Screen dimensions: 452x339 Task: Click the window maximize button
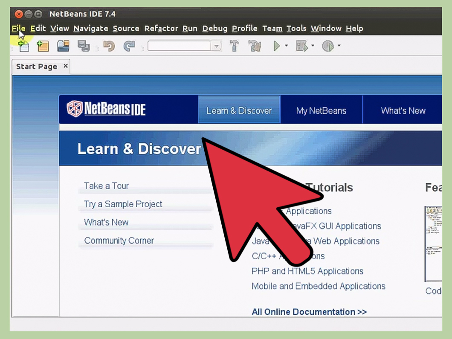(38, 14)
